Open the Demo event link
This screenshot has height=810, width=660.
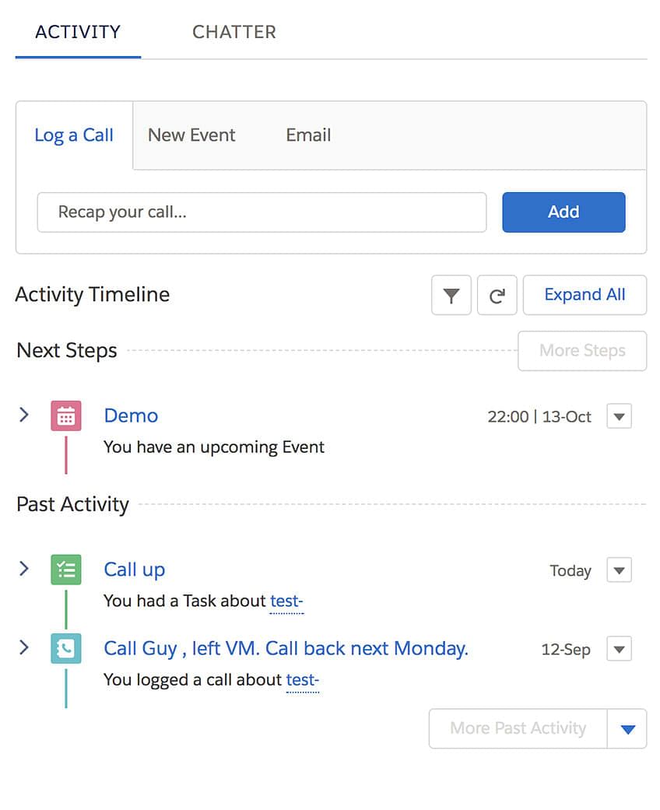click(131, 416)
